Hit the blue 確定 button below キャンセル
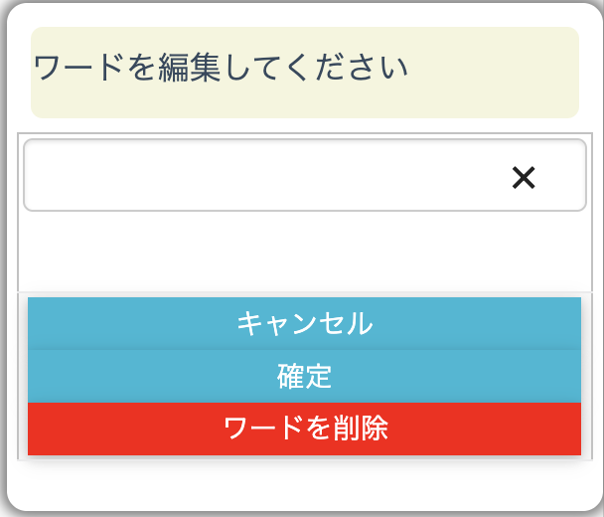The image size is (604, 517). click(x=304, y=377)
